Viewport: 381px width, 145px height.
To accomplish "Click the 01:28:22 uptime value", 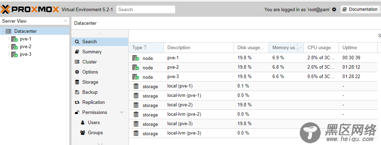I will point(351,77).
